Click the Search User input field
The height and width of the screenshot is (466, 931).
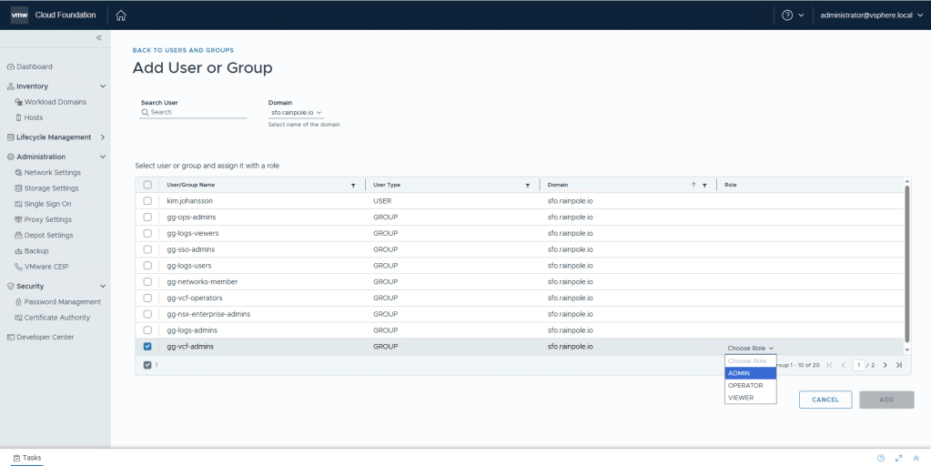point(197,112)
